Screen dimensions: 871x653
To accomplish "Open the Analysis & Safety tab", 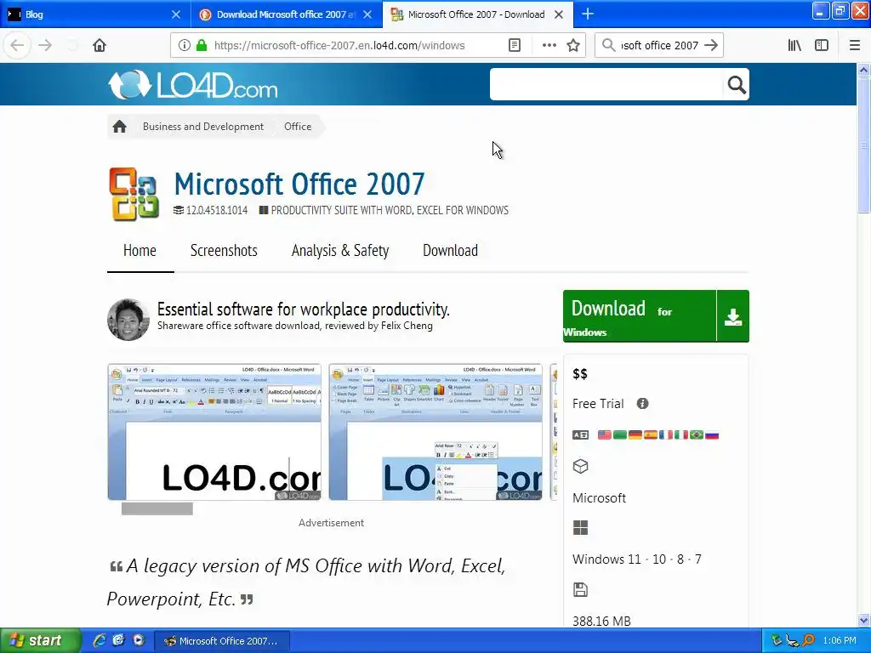I will click(340, 251).
